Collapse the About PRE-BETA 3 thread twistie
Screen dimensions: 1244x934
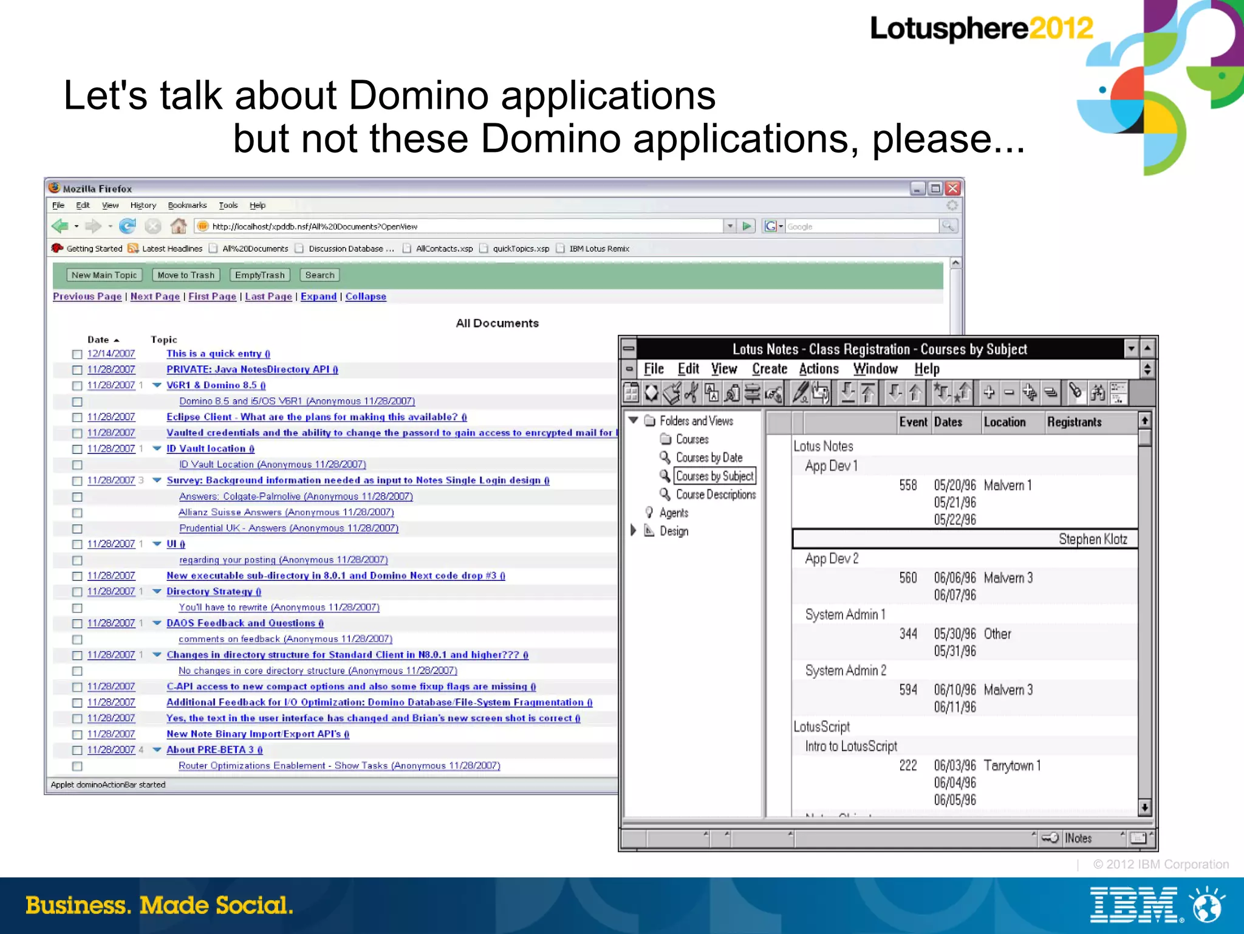157,750
